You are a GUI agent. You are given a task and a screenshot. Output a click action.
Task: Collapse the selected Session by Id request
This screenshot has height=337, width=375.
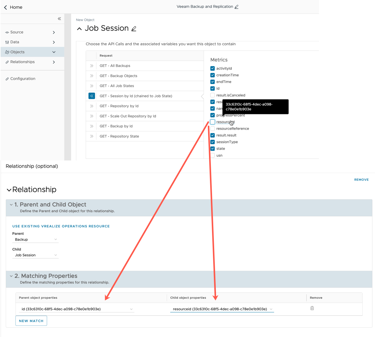click(x=92, y=96)
